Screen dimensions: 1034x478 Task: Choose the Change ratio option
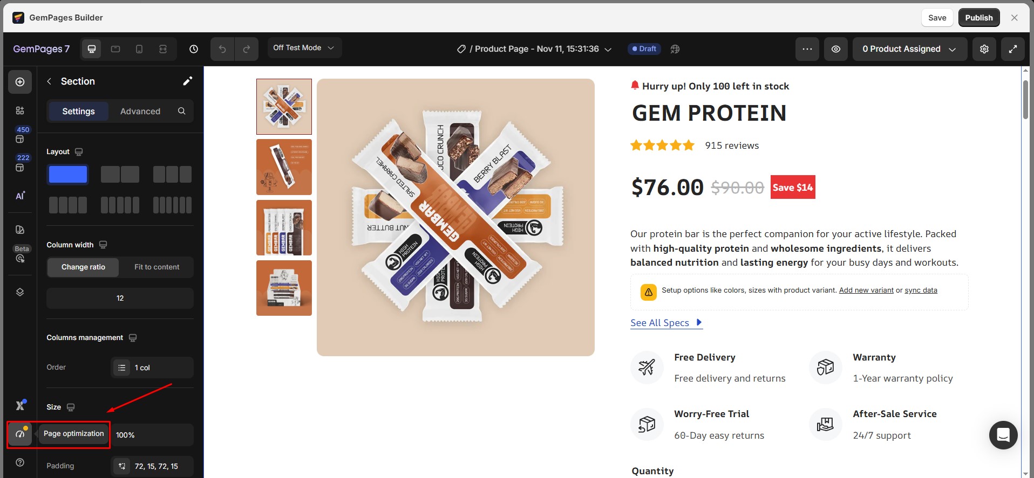point(83,267)
